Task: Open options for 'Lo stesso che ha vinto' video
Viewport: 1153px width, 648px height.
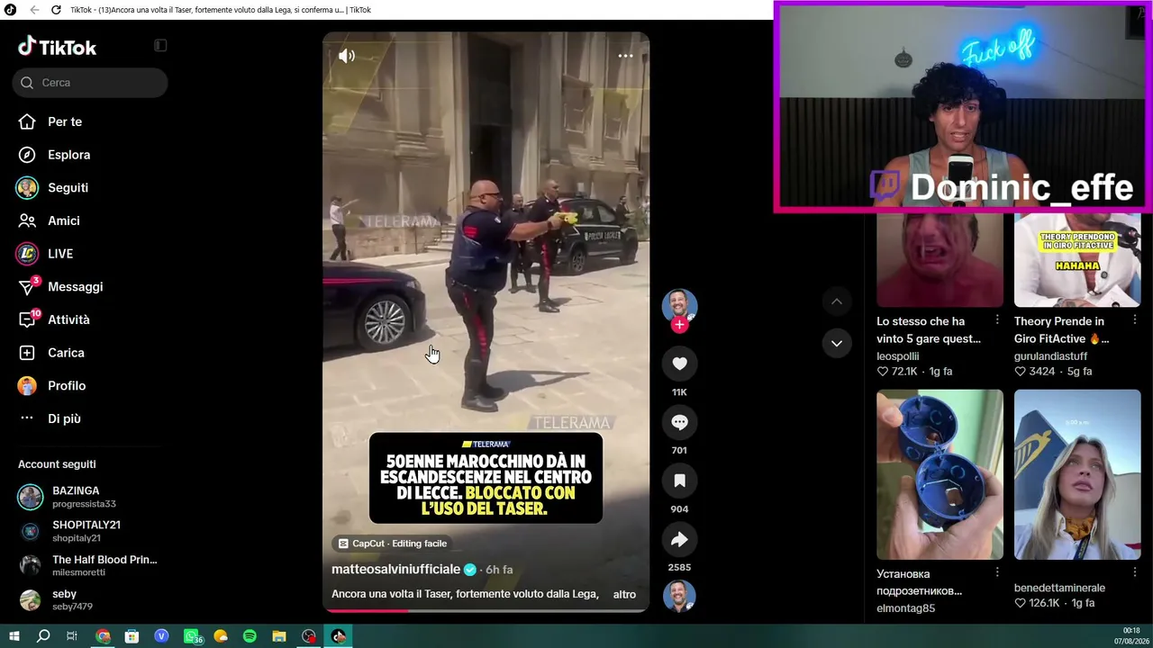Action: pos(997,320)
